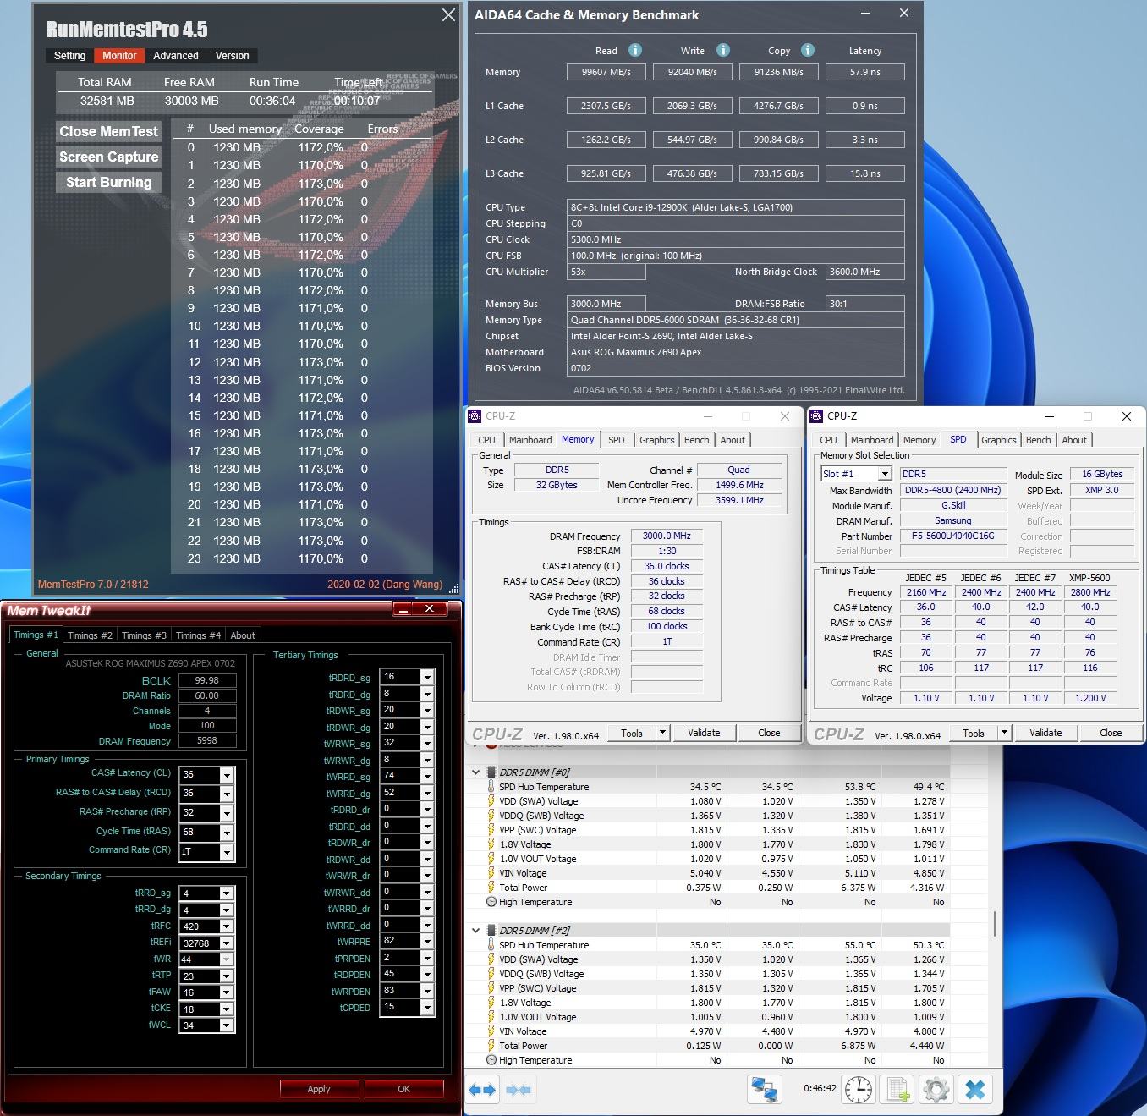This screenshot has height=1116, width=1147.
Task: Switch to Version tab in RunMemtestPro
Action: pyautogui.click(x=232, y=56)
